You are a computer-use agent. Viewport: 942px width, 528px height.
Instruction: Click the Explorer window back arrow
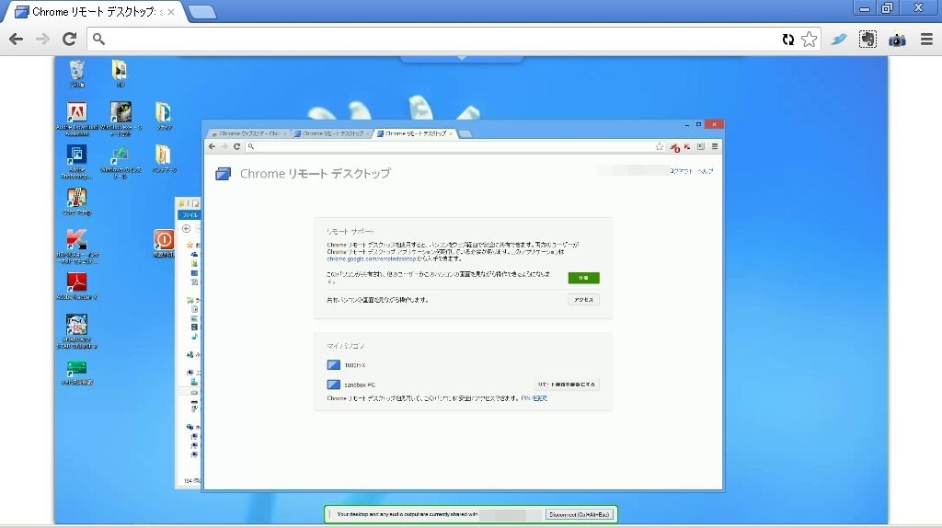click(x=186, y=229)
